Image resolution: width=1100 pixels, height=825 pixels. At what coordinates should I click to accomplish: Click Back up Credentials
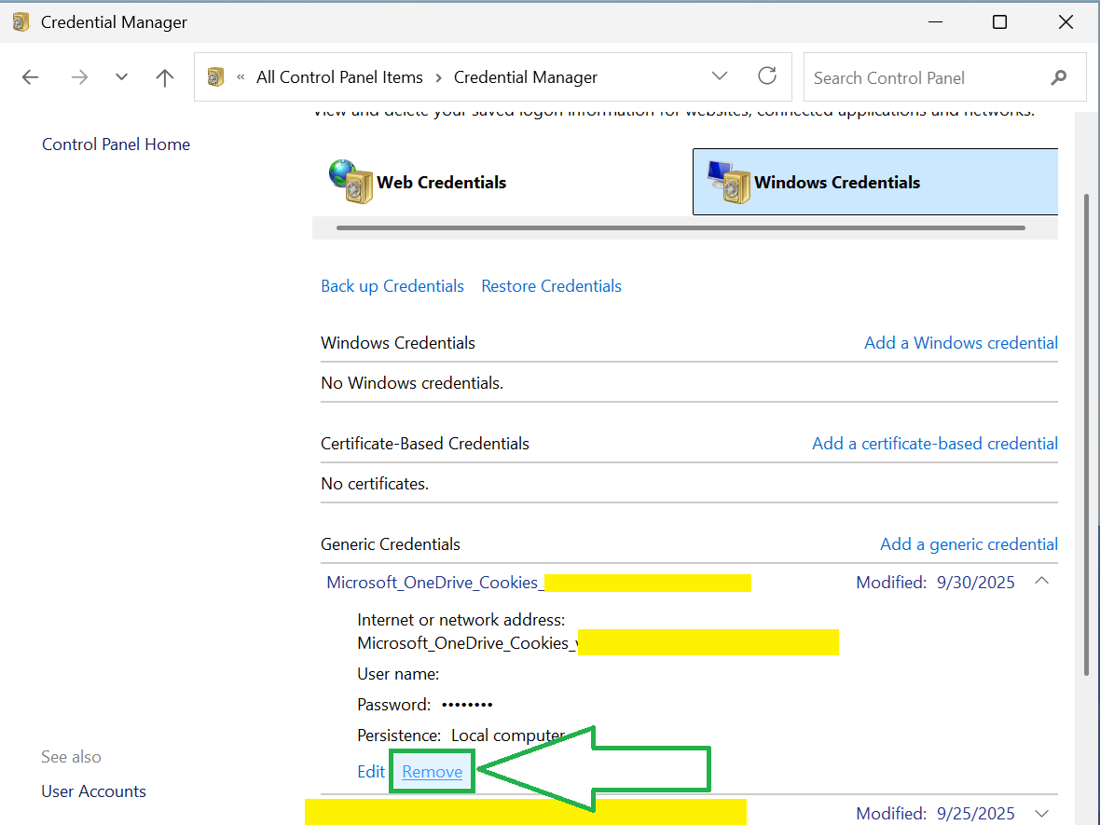[x=392, y=286]
